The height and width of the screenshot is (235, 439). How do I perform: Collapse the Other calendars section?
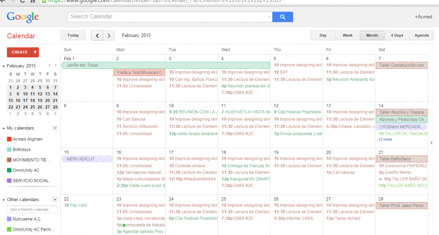pyautogui.click(x=4, y=200)
